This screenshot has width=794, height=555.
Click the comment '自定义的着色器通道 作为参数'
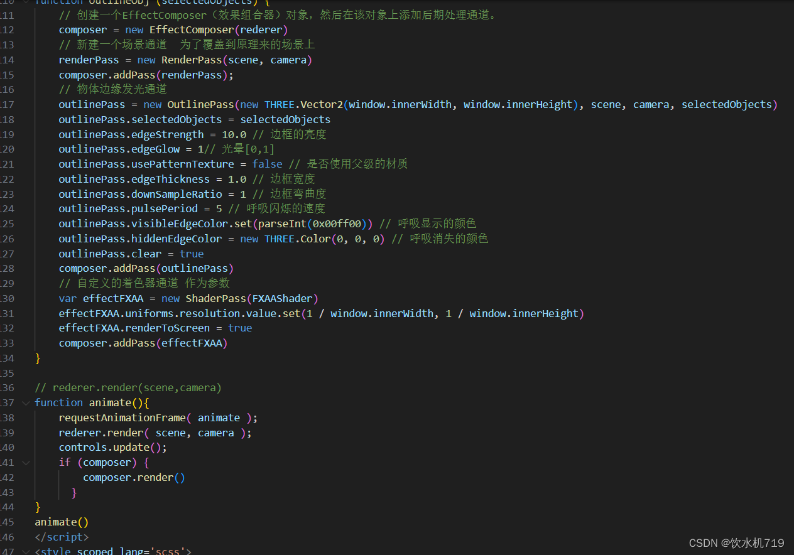[x=144, y=283]
